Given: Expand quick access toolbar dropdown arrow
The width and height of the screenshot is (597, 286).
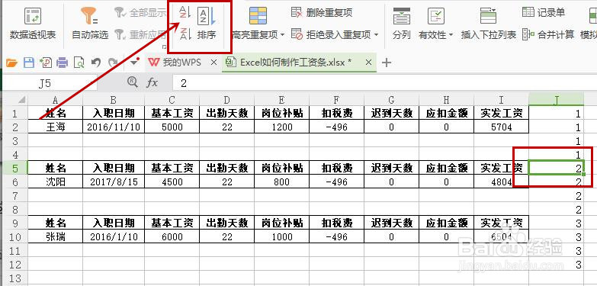Looking at the screenshot, I should [x=134, y=62].
